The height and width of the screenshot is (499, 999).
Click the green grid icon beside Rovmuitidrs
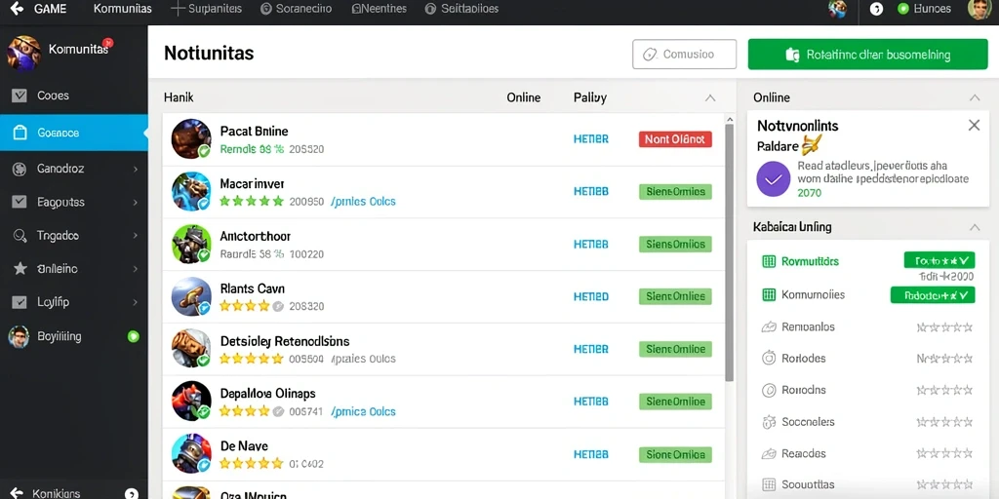coord(769,261)
